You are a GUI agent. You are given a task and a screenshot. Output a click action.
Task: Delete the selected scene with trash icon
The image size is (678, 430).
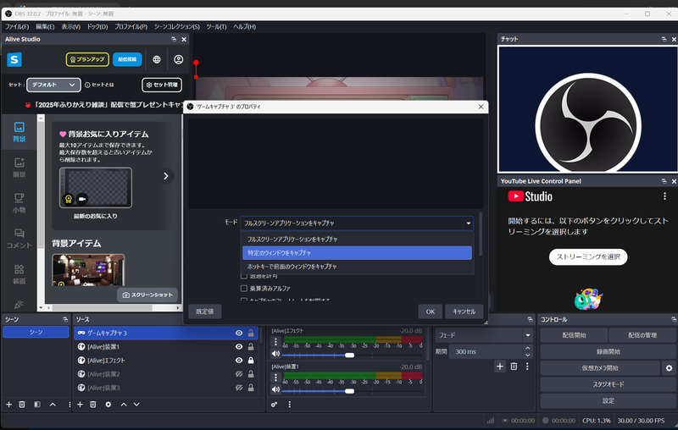click(22, 405)
